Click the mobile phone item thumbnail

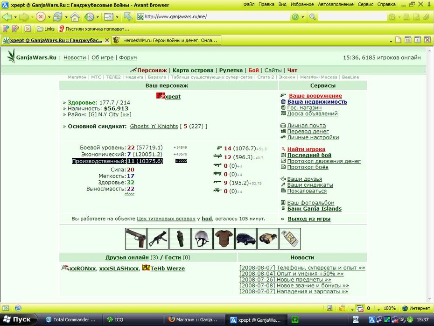point(290,239)
